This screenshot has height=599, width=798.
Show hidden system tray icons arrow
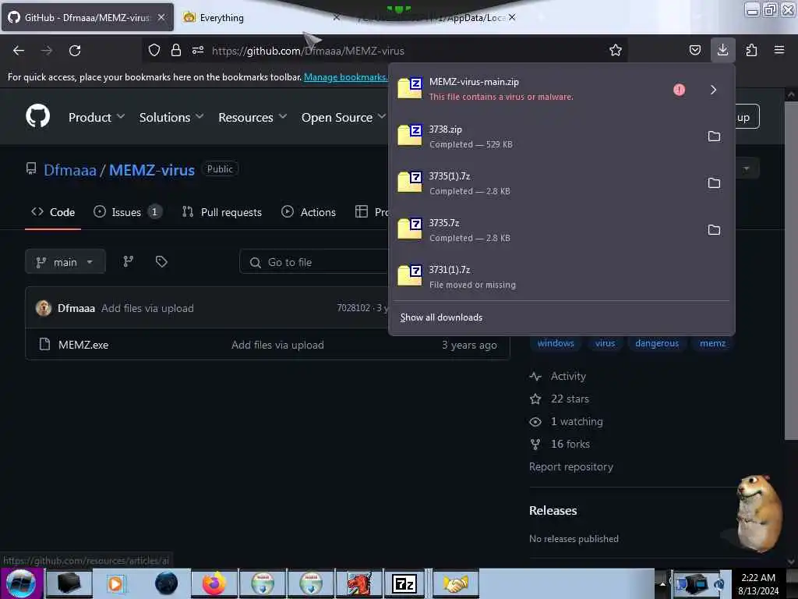(x=662, y=583)
